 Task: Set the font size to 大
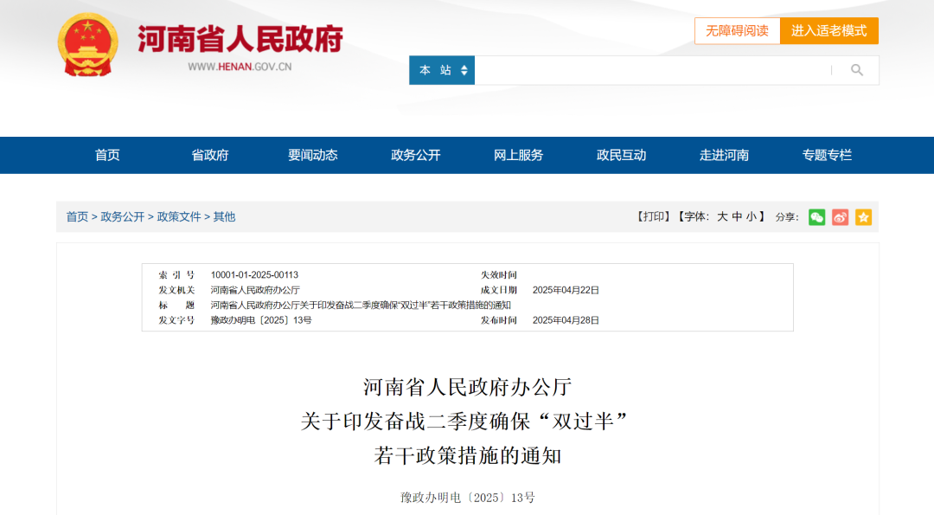[722, 217]
